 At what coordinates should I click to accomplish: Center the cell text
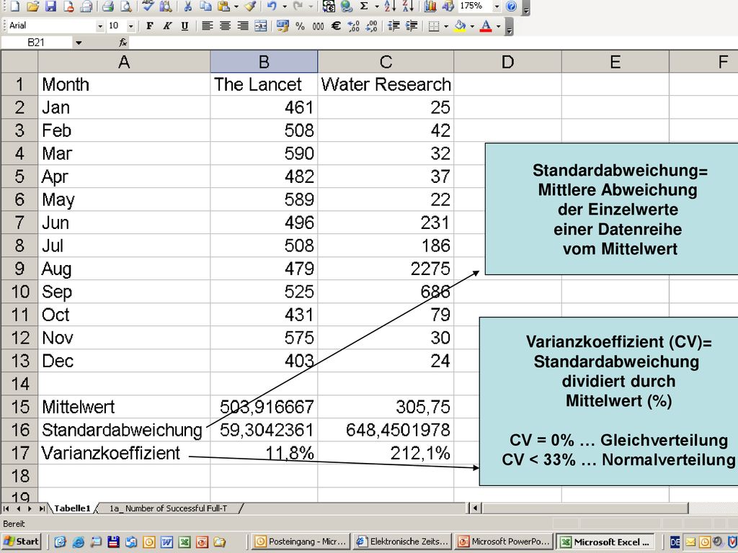[225, 26]
